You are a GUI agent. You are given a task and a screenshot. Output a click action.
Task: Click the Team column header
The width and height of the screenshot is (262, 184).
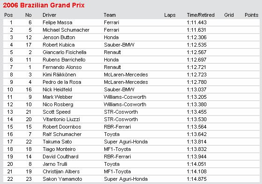[110, 15]
